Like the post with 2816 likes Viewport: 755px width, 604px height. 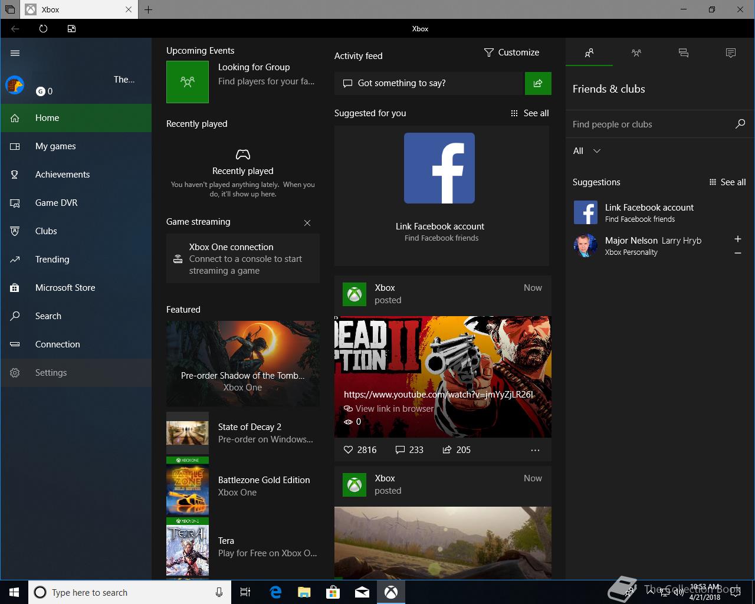[360, 450]
